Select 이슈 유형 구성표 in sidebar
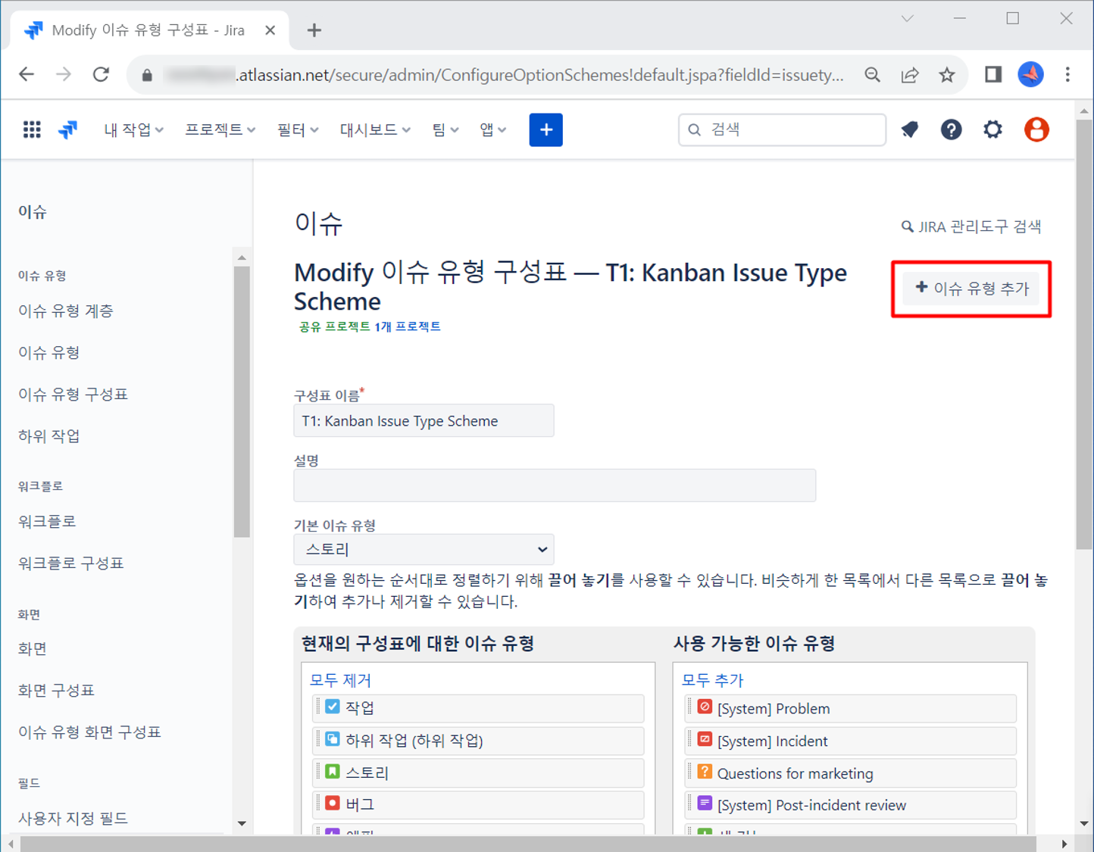The image size is (1094, 852). click(x=73, y=394)
